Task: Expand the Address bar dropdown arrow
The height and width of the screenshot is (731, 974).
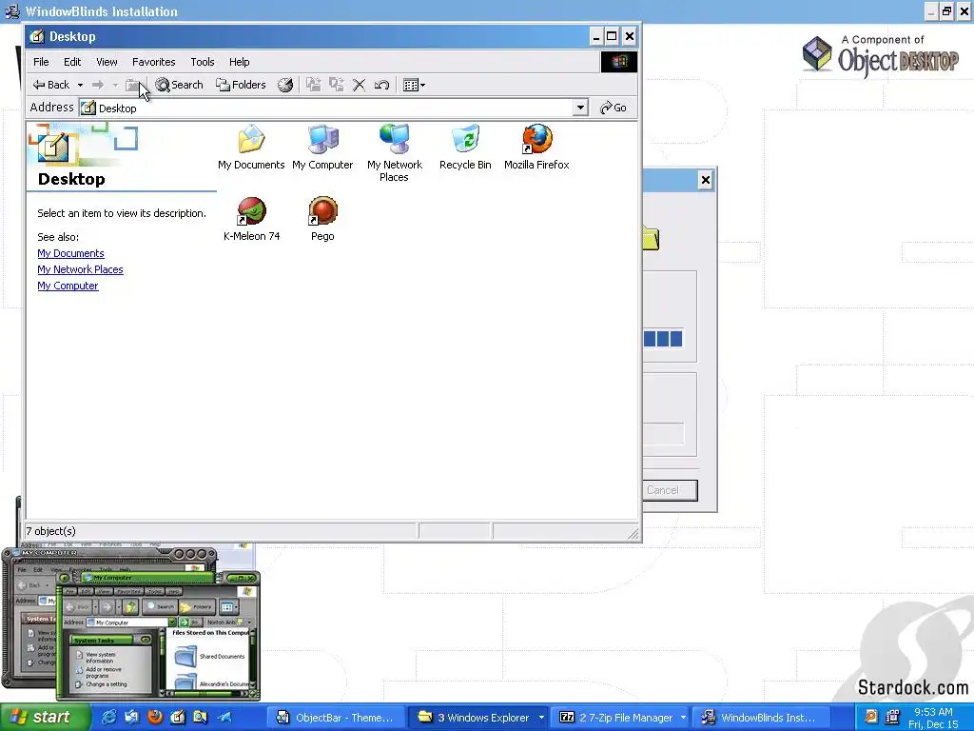Action: click(580, 108)
